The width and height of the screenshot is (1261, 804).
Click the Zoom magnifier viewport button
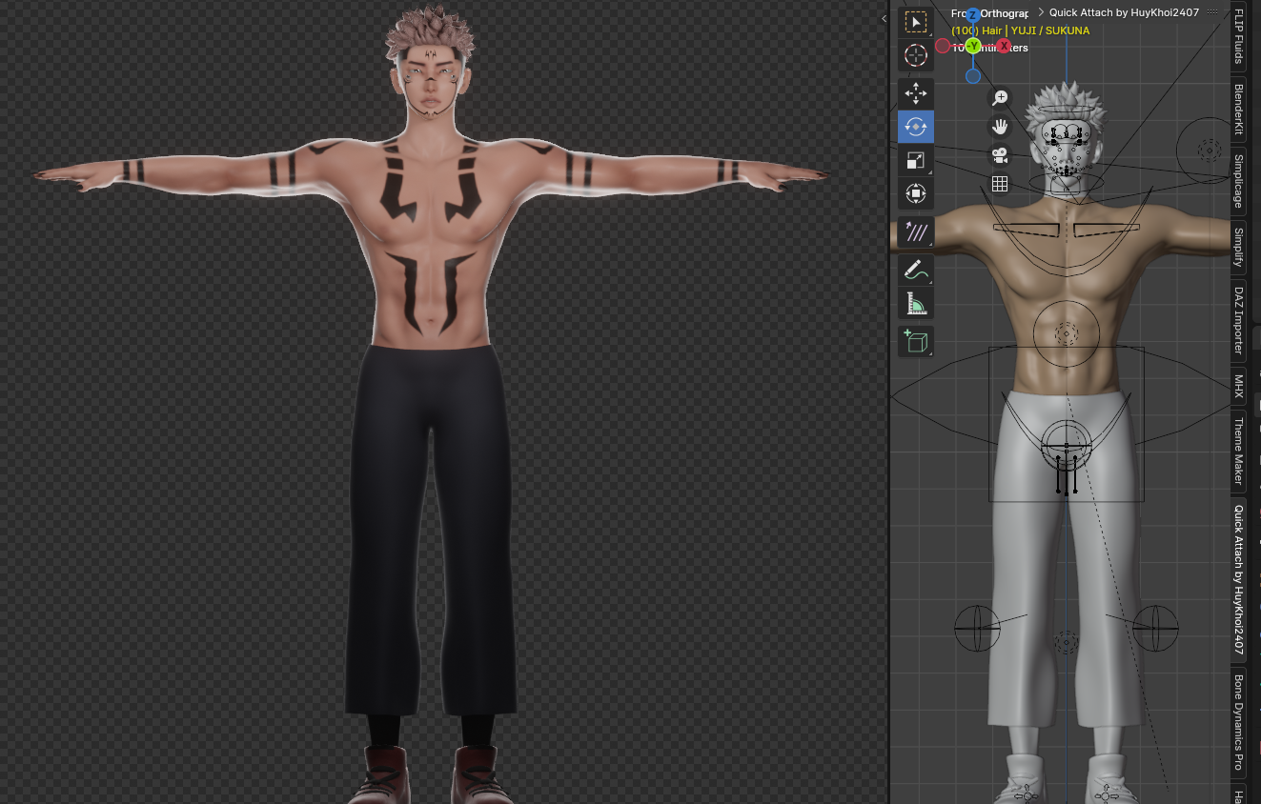[x=1000, y=97]
